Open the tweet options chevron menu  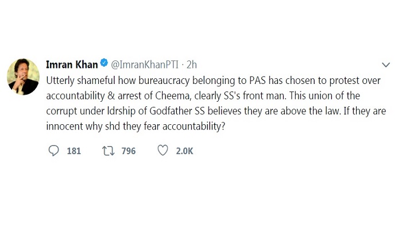(x=386, y=64)
